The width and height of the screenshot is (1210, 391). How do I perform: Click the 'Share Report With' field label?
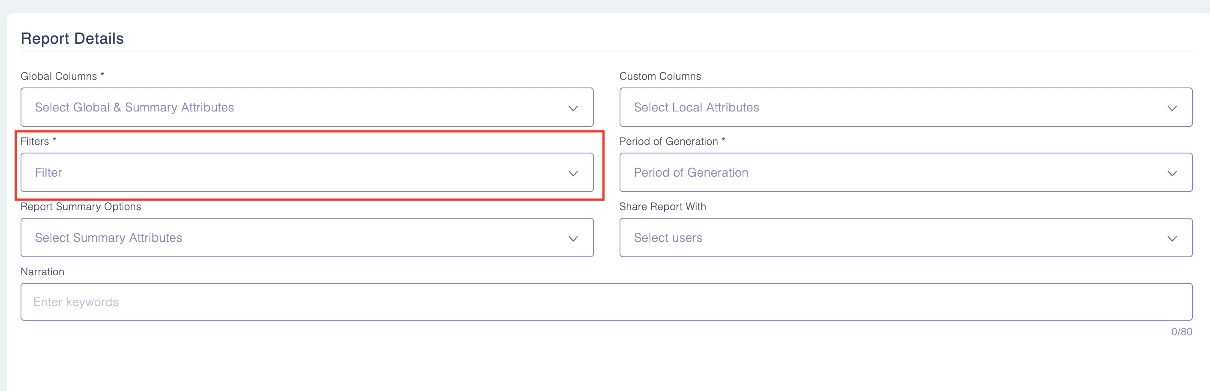click(662, 206)
